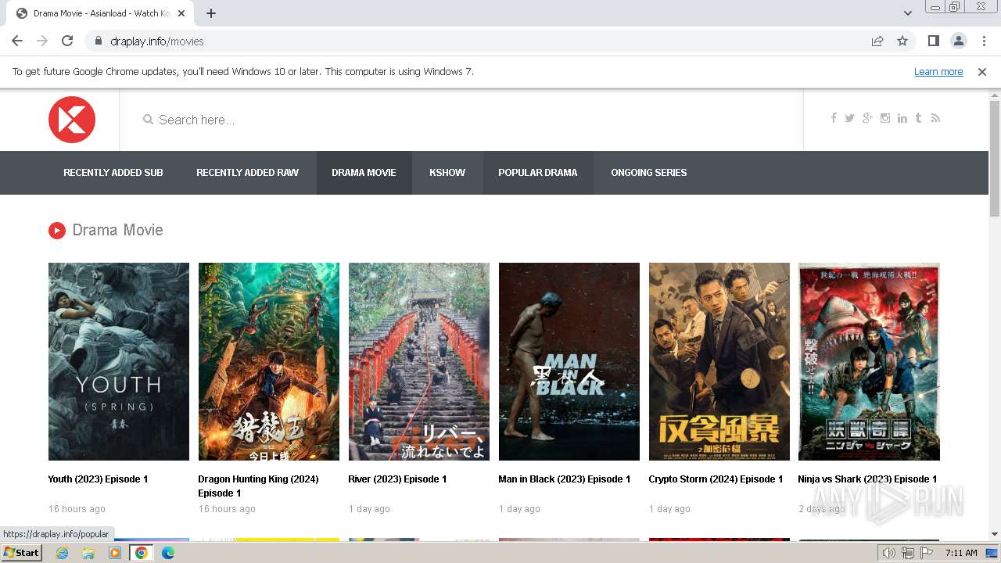Dismiss the Chrome update notification bar
The width and height of the screenshot is (1001, 563).
pos(982,71)
